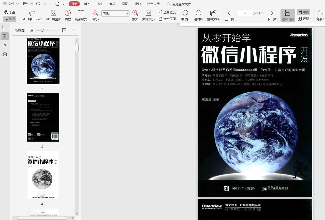Rotate page clockwise with 顺时针
Viewport: 325px width, 220px height.
pyautogui.click(x=185, y=13)
